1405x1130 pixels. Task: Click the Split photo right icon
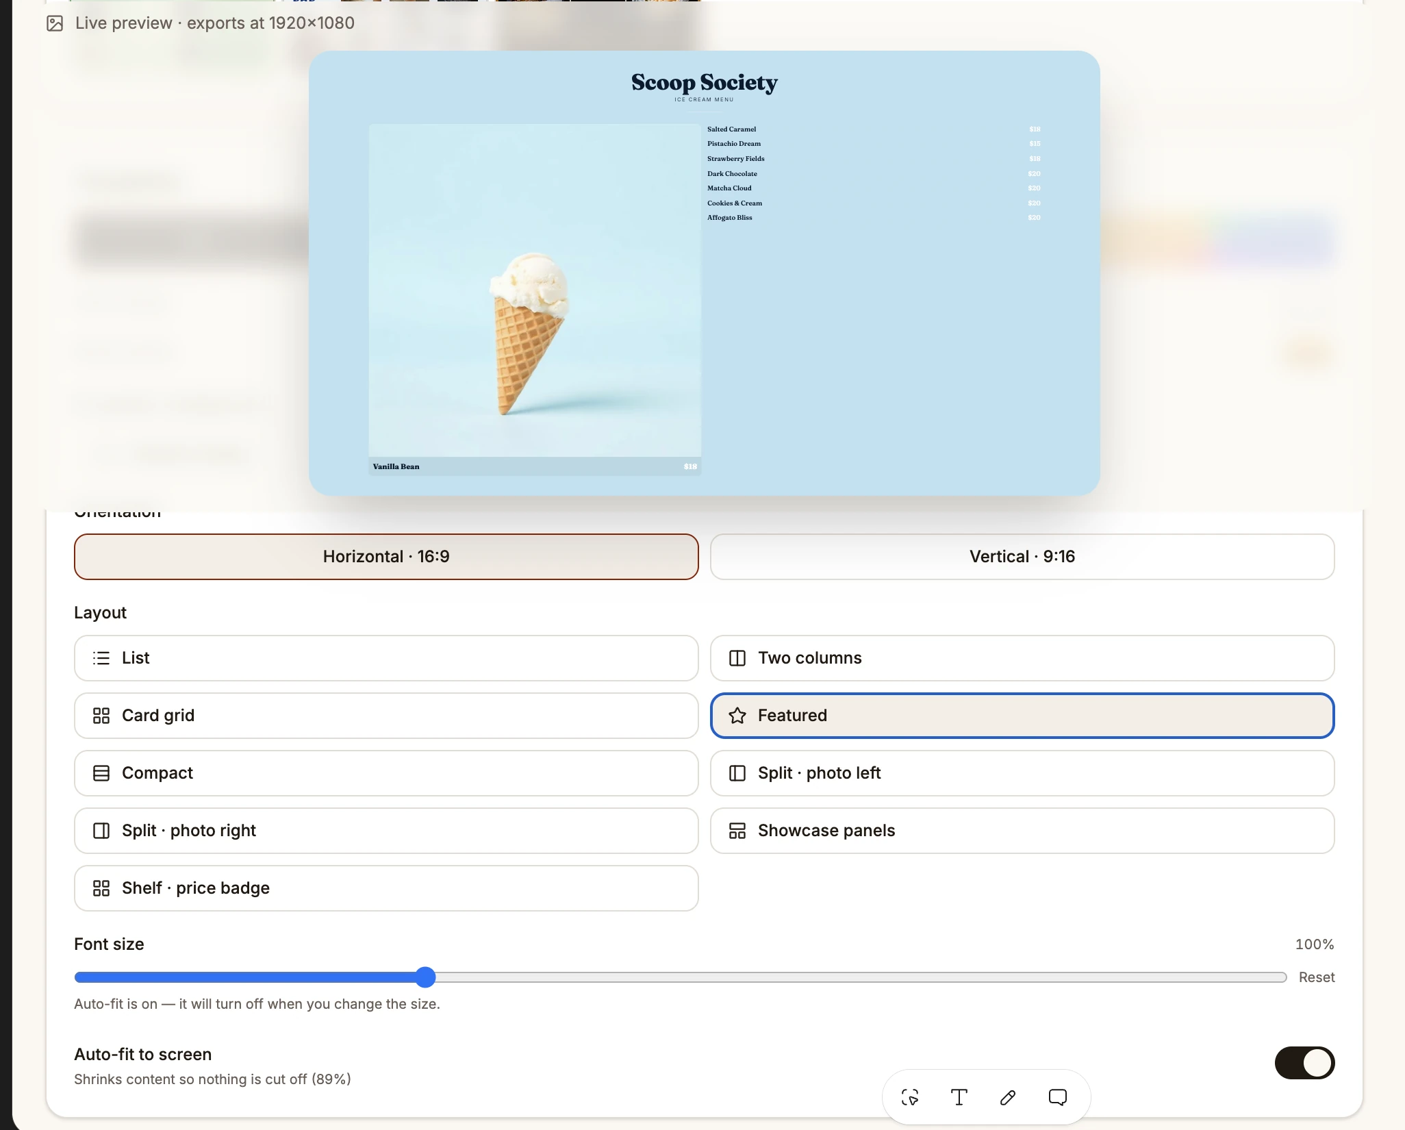click(x=101, y=831)
